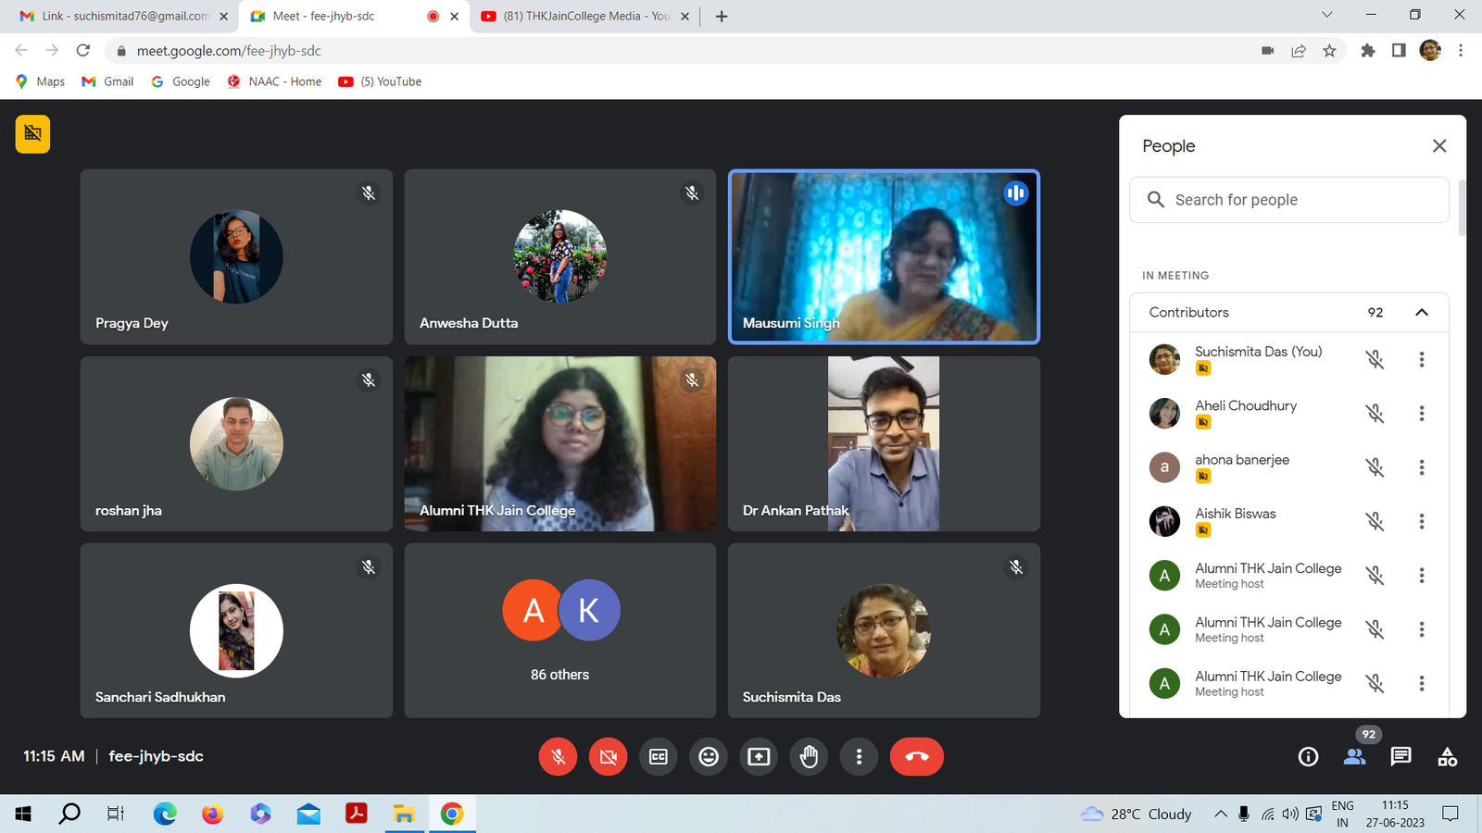Toggle closed captions button
Screen dimensions: 1482x833
(659, 756)
